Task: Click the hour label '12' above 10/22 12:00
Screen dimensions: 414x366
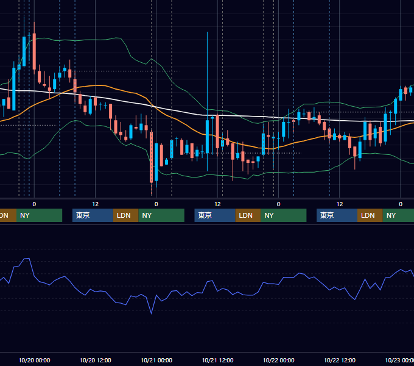Action: (x=340, y=204)
